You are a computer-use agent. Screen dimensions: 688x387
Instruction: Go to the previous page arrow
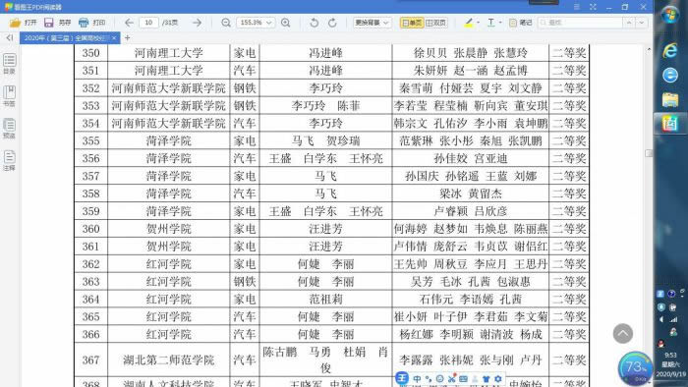[x=129, y=23]
